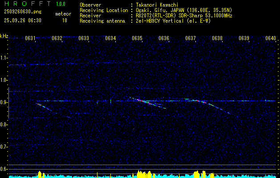Click the R820T2(RTL-SDR) receiver text
This screenshot has width=280, height=178.
click(x=184, y=16)
